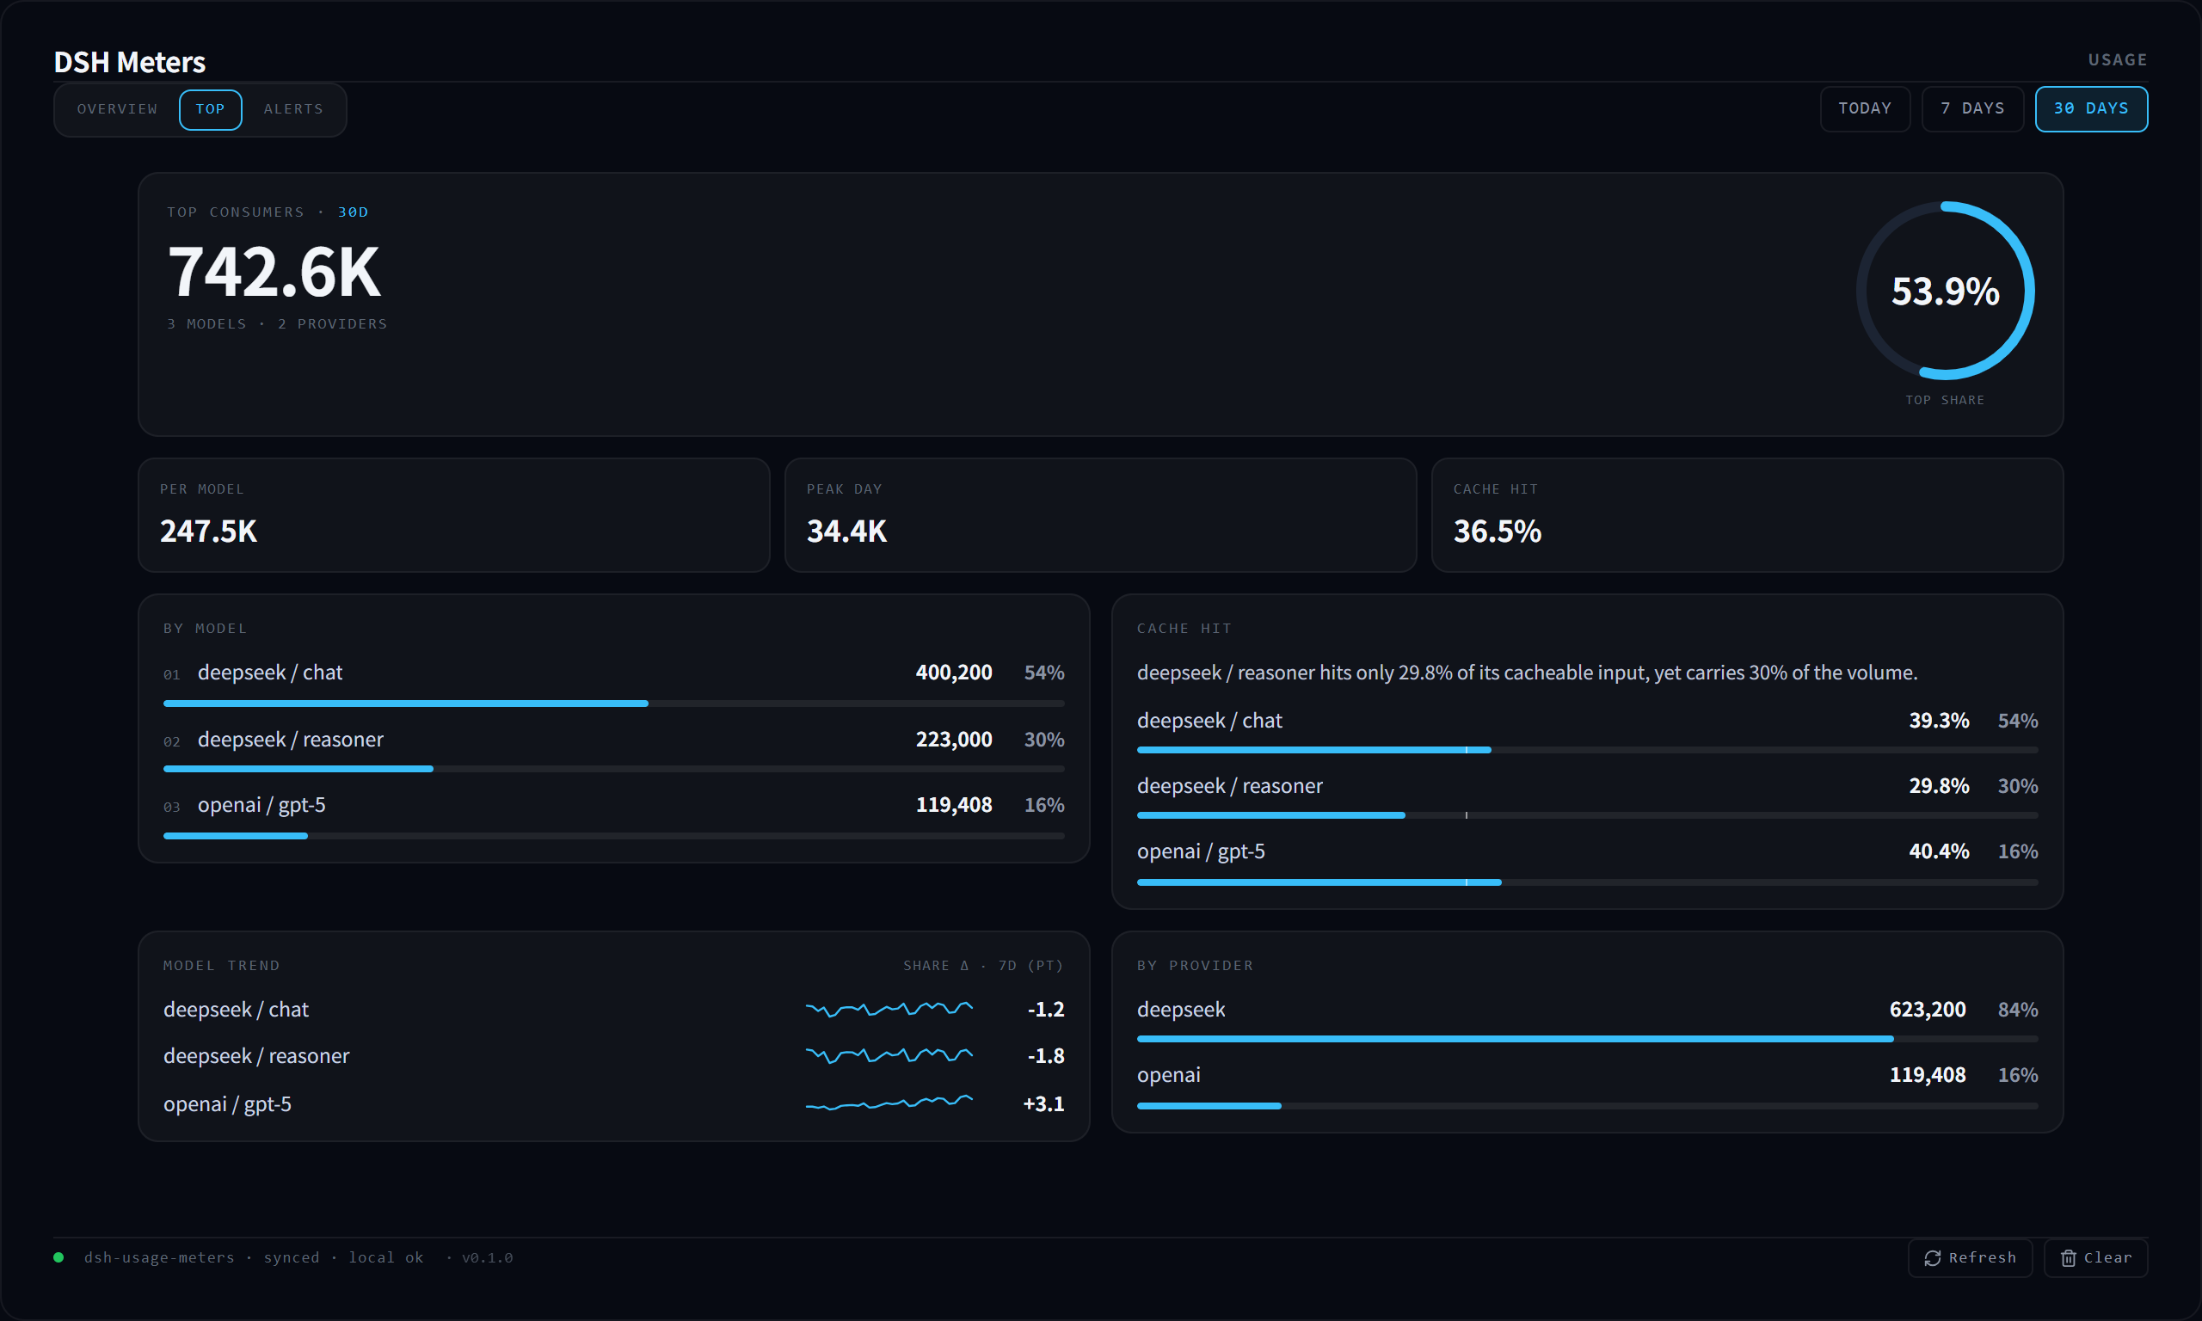Open the Alerts tab
This screenshot has height=1321, width=2202.
293,109
